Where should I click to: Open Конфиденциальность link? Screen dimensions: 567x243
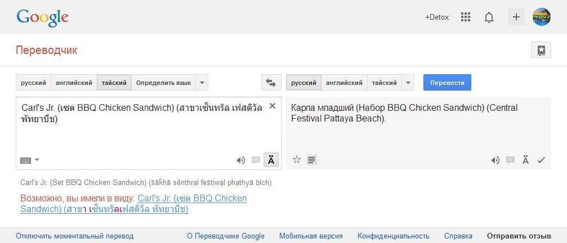pyautogui.click(x=394, y=236)
